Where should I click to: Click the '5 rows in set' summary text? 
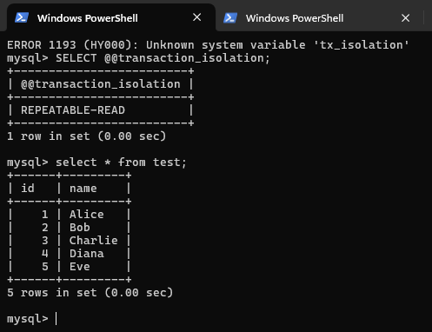tap(90, 293)
